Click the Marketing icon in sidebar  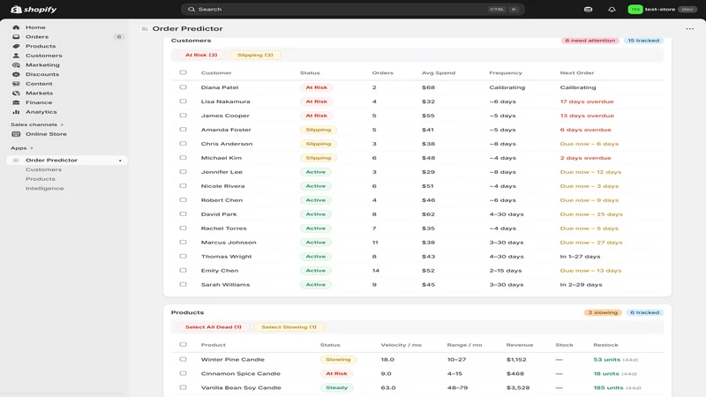click(x=16, y=65)
